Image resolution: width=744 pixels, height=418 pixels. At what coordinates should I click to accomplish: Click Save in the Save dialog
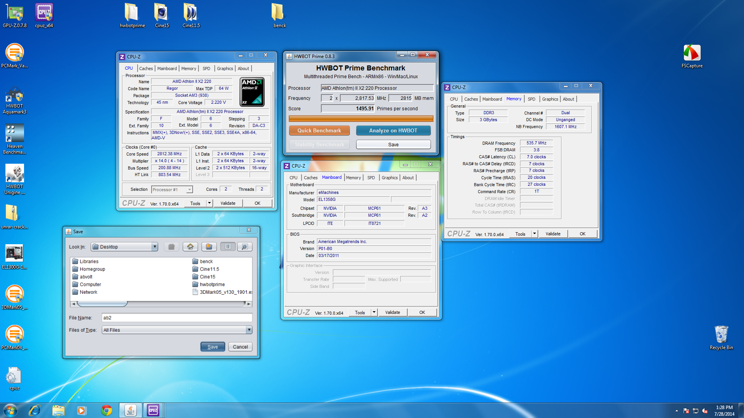pos(213,347)
